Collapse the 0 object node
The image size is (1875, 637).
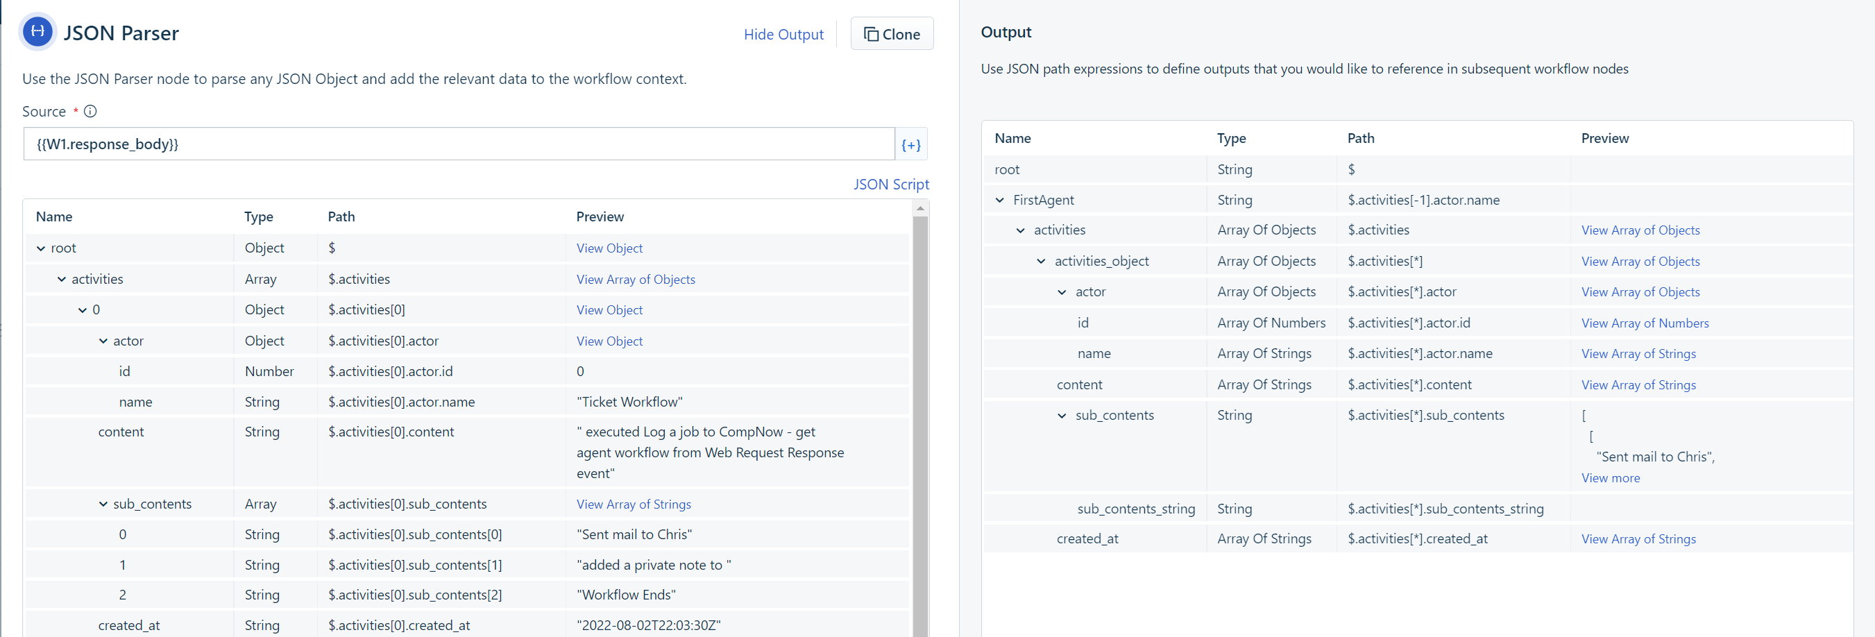pyautogui.click(x=83, y=310)
